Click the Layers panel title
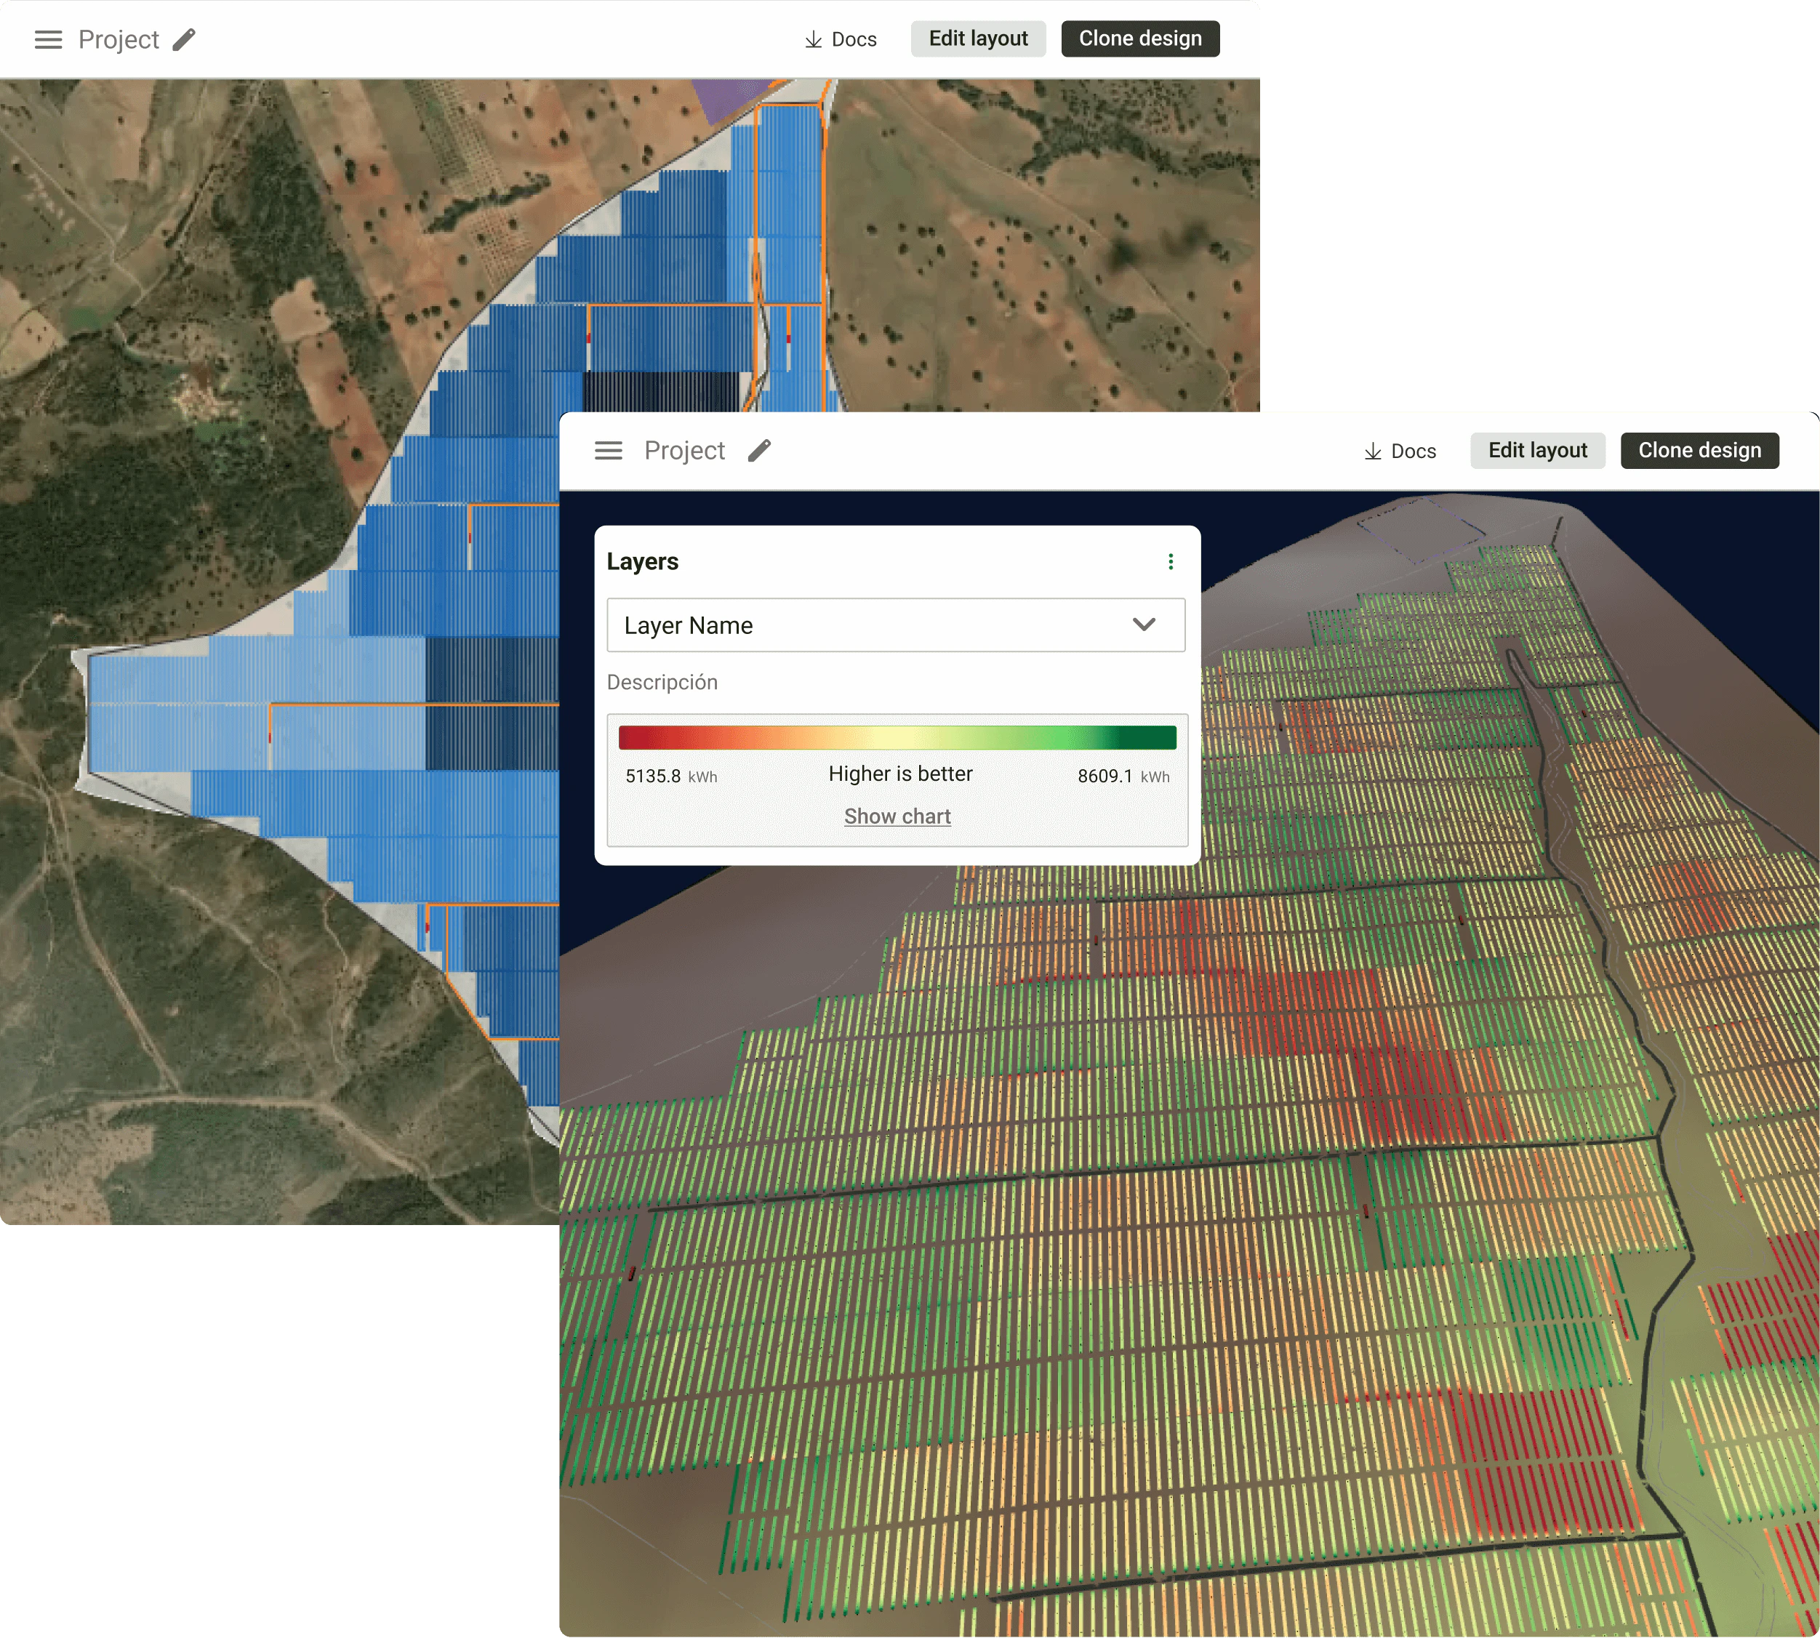 point(643,561)
